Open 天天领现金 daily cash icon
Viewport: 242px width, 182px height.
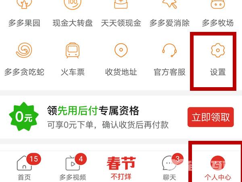point(121,4)
